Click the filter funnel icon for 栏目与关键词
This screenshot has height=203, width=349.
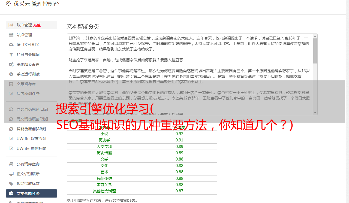pyautogui.click(x=11, y=54)
